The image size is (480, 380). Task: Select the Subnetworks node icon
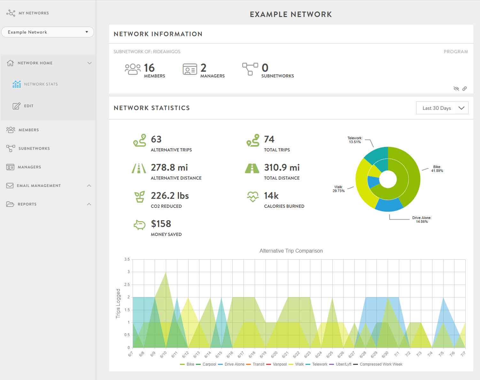point(11,148)
